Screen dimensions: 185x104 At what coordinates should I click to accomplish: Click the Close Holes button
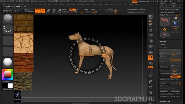(175, 91)
